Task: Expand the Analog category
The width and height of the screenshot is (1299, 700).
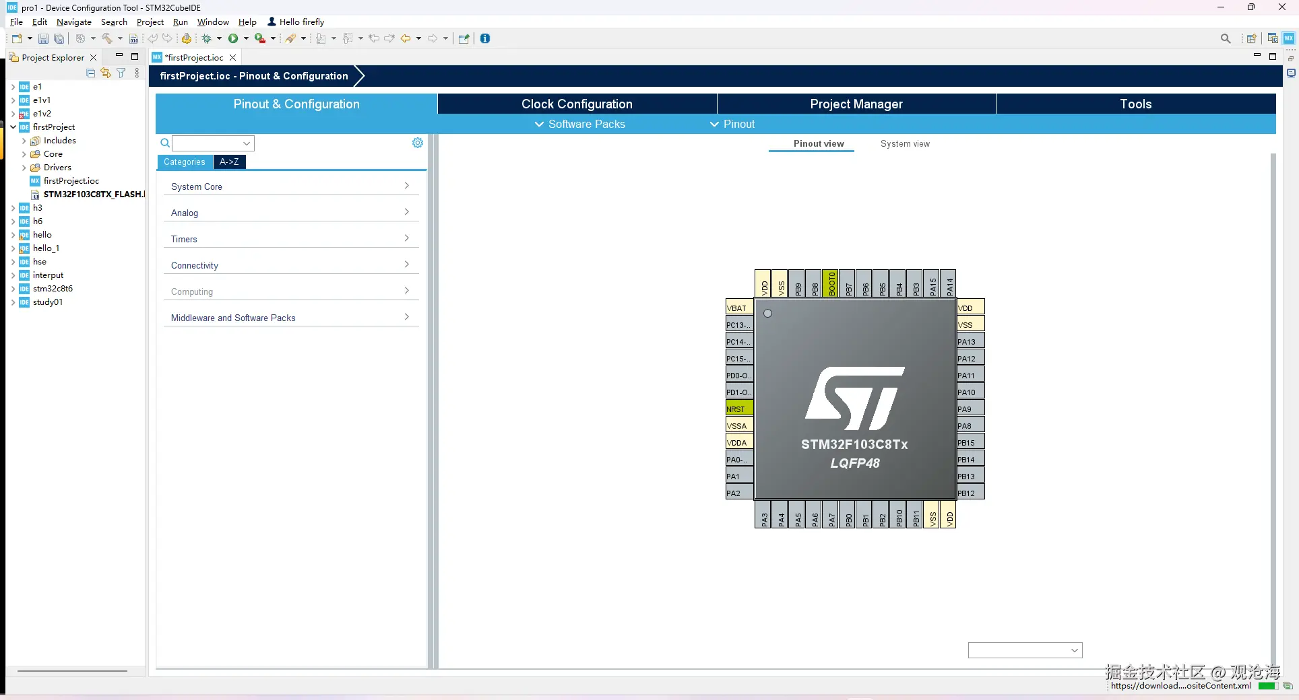Action: (291, 213)
